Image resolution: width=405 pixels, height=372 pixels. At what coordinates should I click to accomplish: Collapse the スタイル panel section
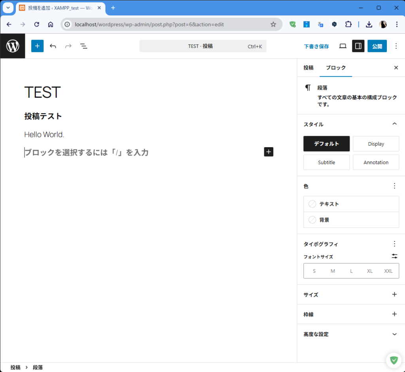point(394,124)
